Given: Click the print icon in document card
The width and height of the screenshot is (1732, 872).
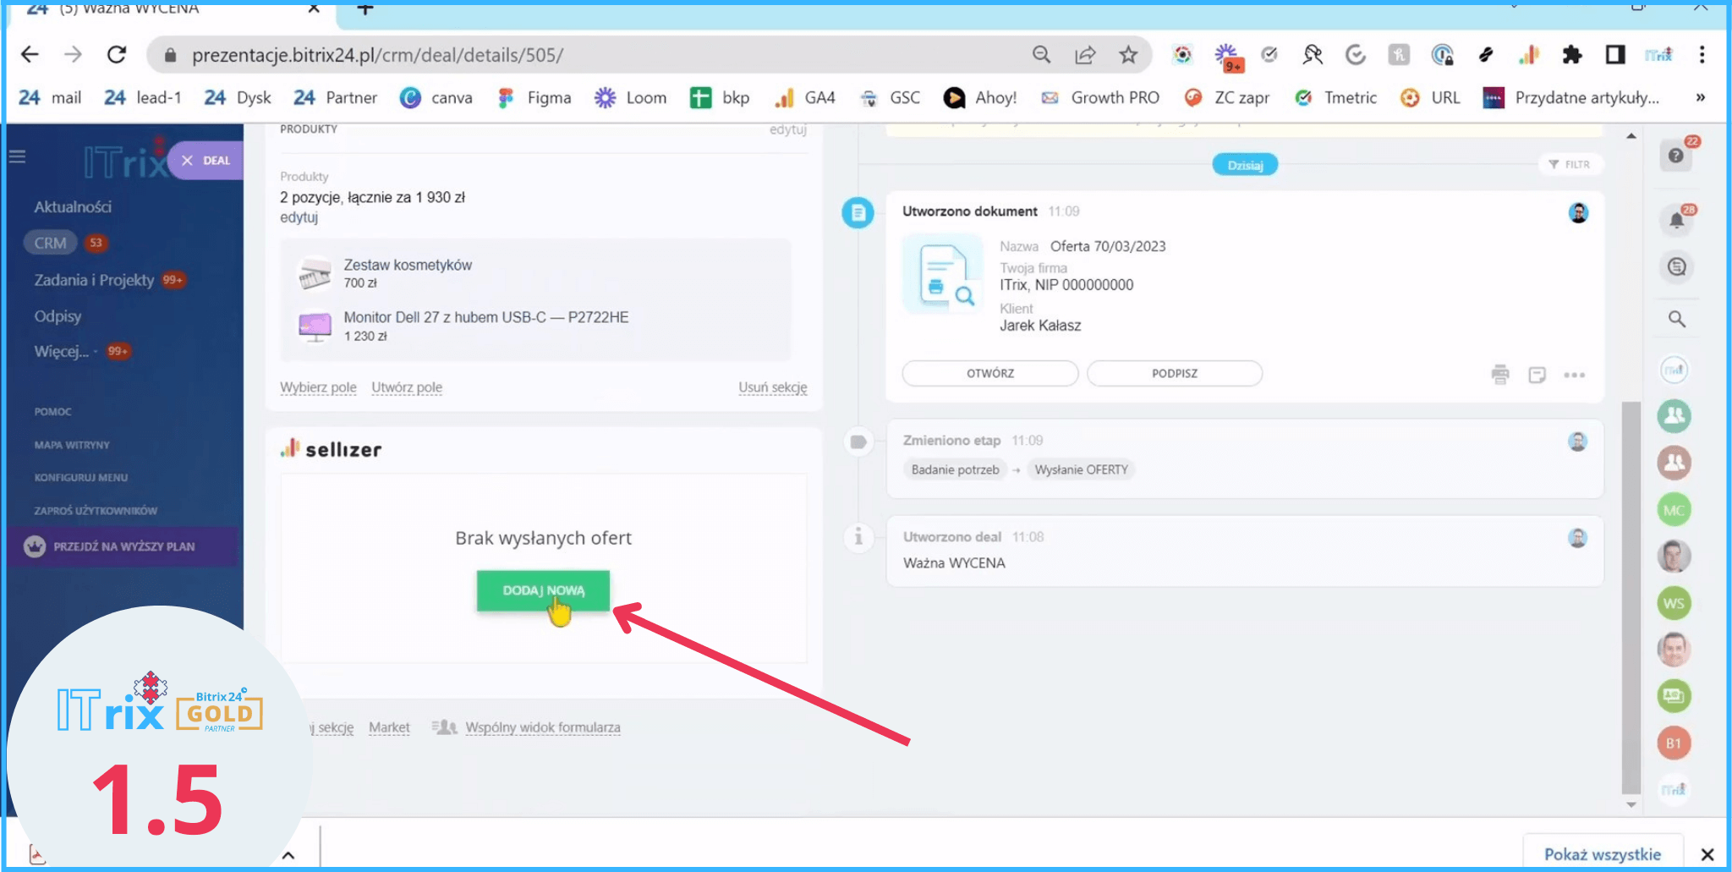Looking at the screenshot, I should [x=1499, y=374].
